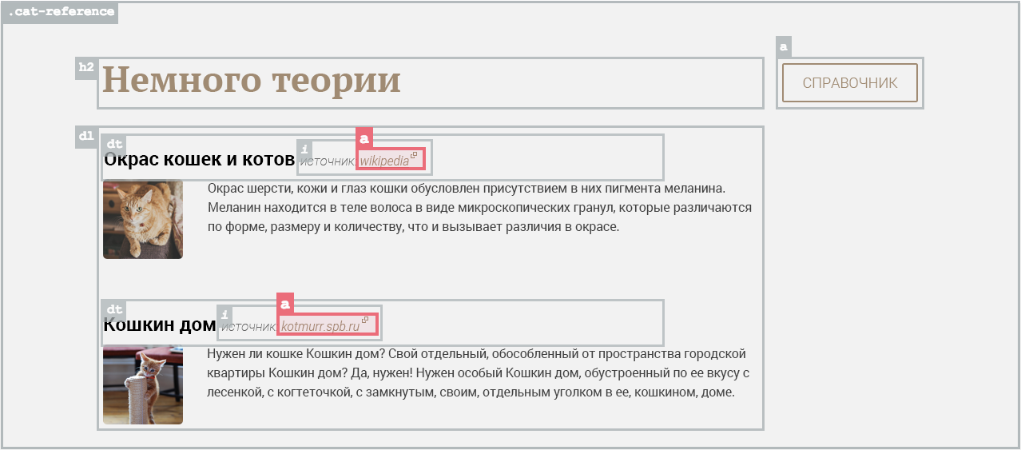
Task: Click the dl tag label
Action: pyautogui.click(x=86, y=137)
